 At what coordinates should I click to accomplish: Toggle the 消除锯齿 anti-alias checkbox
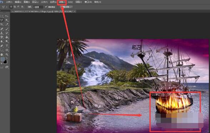click(x=46, y=7)
